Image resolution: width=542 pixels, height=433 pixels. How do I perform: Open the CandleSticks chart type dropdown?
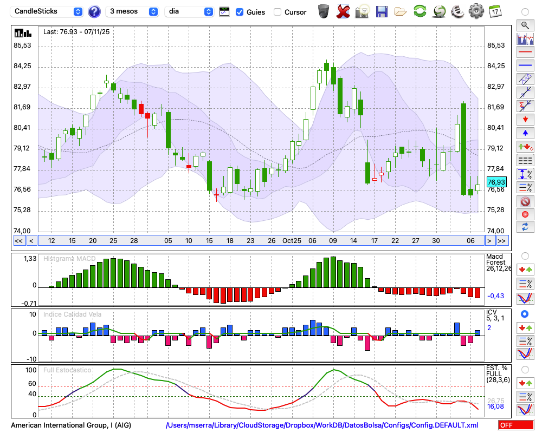click(48, 11)
